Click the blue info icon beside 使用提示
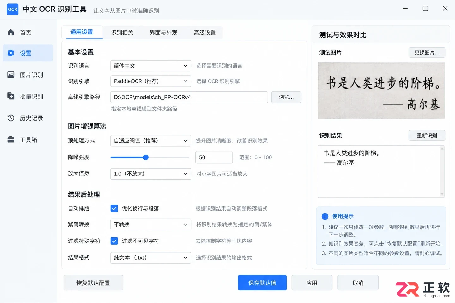The width and height of the screenshot is (455, 303). coord(325,216)
